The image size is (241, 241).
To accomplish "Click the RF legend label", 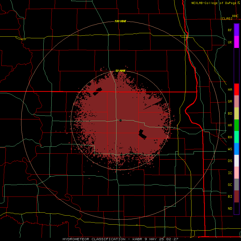I will 230,30.
